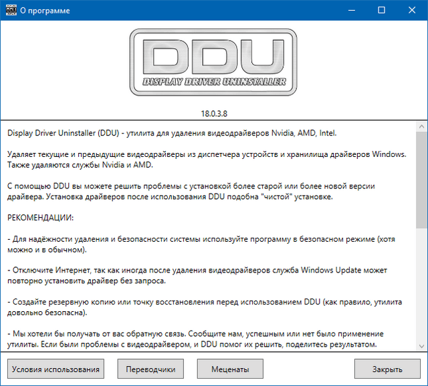Maximize the О программе window
428x386 pixels.
tap(381, 11)
